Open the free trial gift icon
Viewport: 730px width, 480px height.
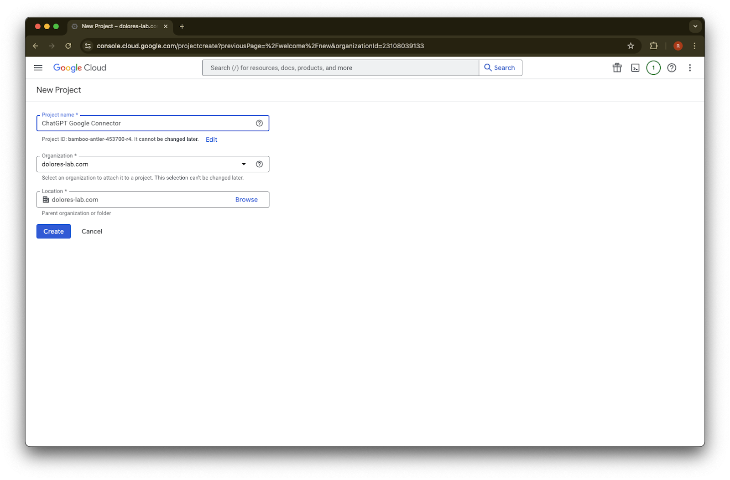point(617,68)
